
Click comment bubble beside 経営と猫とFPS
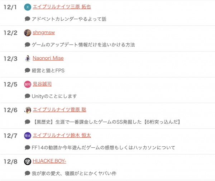point(28,70)
